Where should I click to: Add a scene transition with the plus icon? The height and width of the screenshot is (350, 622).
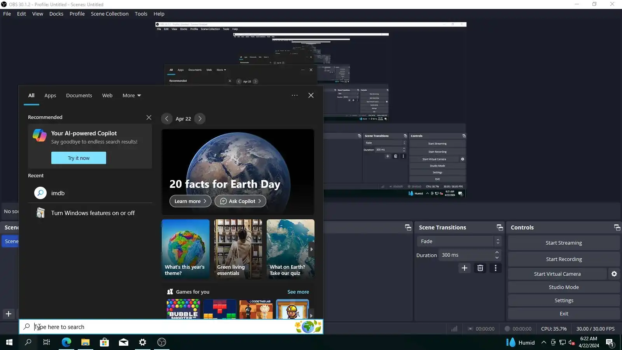[465, 268]
